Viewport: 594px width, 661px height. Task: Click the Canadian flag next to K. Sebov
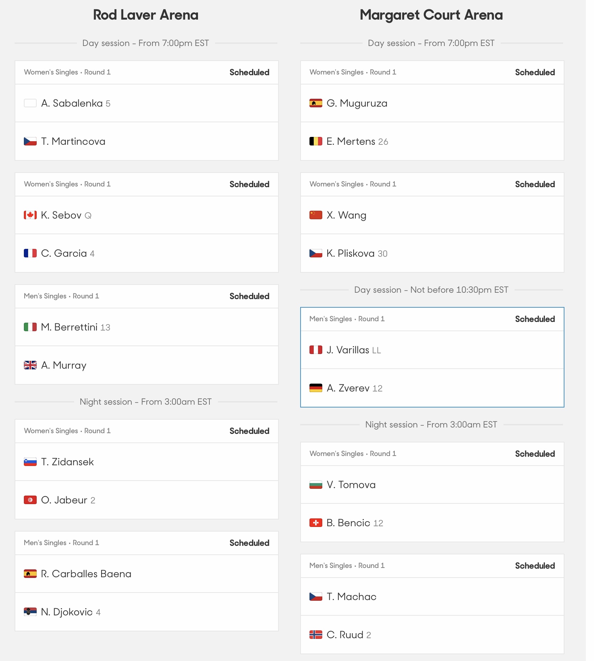30,215
